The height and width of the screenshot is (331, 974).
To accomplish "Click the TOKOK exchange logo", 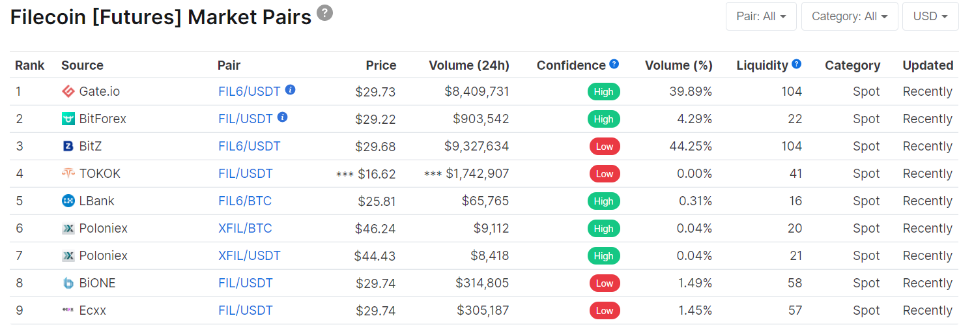I will [68, 173].
